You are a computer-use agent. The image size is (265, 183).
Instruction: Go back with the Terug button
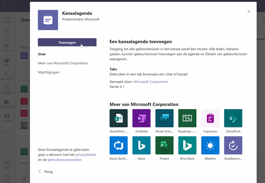click(45, 172)
